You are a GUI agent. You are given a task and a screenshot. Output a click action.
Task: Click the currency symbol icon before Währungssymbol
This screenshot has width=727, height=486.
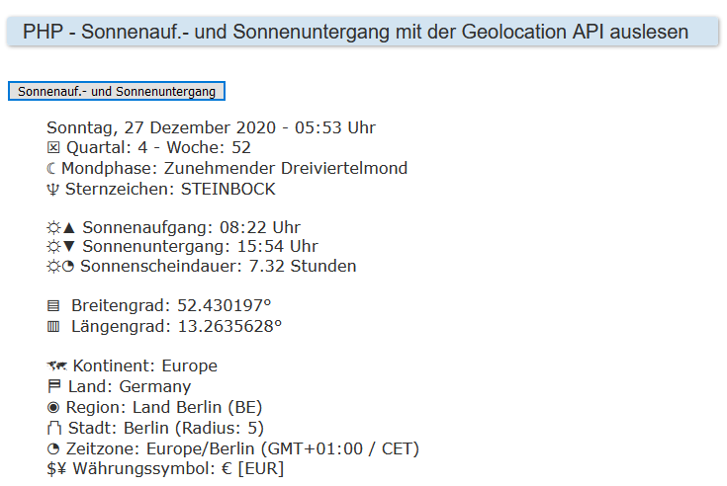[x=56, y=469]
